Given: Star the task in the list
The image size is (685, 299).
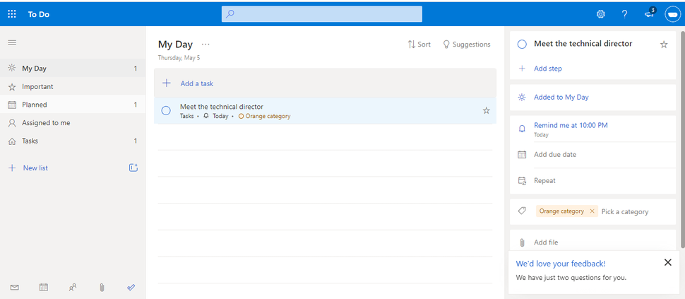Looking at the screenshot, I should 486,110.
